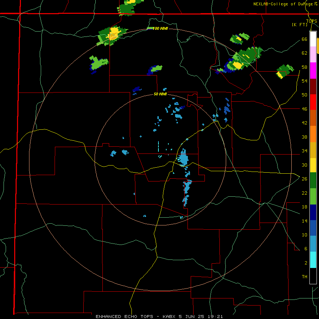Select the dark orange swatch on the color bar
This screenshot has height=319, width=319.
pyautogui.click(x=313, y=118)
